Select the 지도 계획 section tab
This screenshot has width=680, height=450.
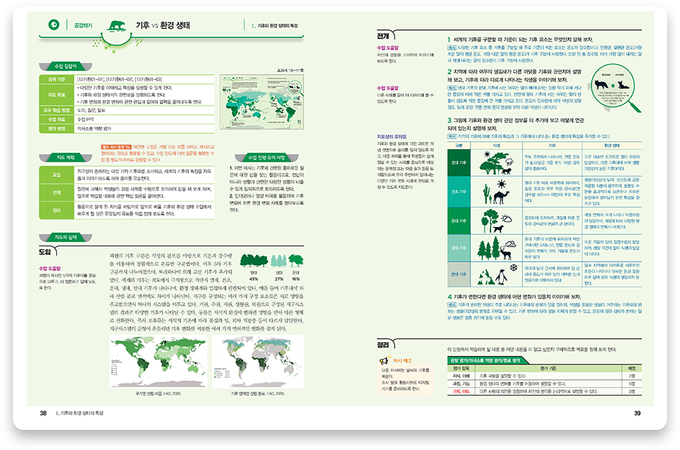coord(65,157)
